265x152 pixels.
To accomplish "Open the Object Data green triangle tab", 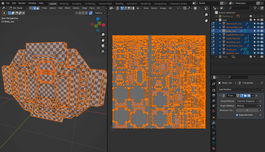I will pyautogui.click(x=214, y=143).
